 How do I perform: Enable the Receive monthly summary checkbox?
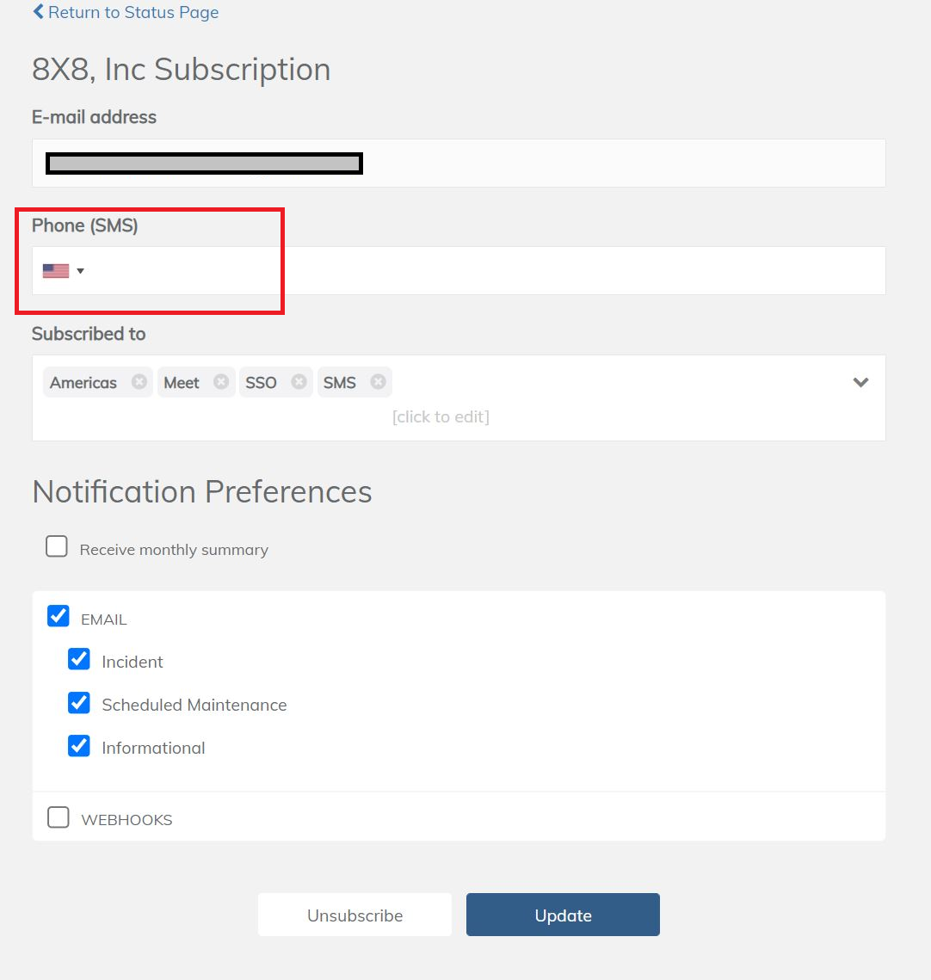point(57,547)
